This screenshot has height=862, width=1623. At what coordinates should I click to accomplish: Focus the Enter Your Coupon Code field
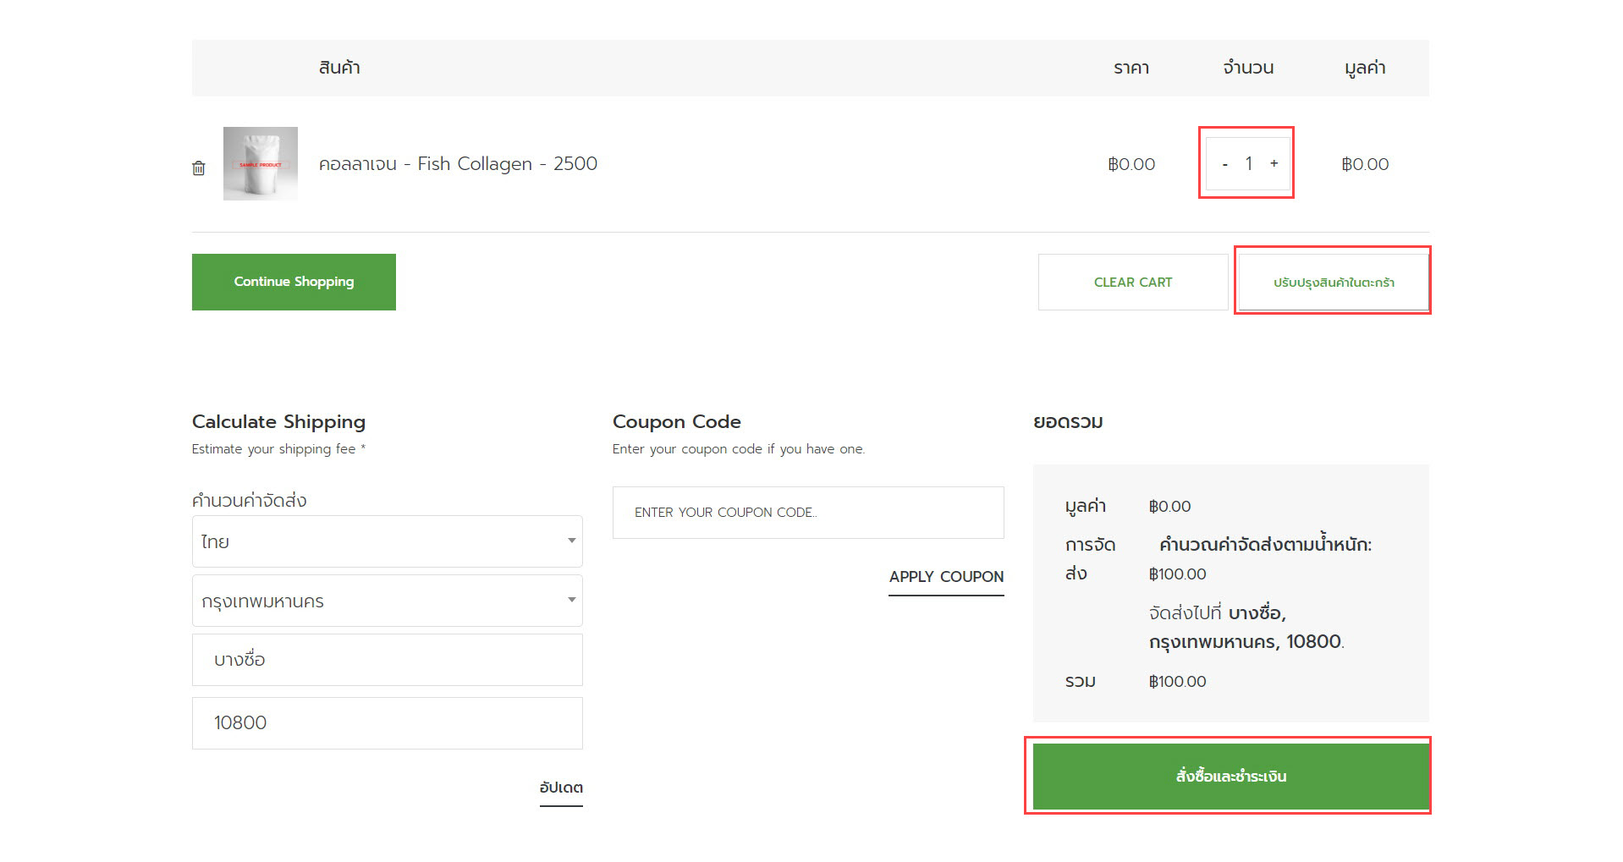click(807, 513)
